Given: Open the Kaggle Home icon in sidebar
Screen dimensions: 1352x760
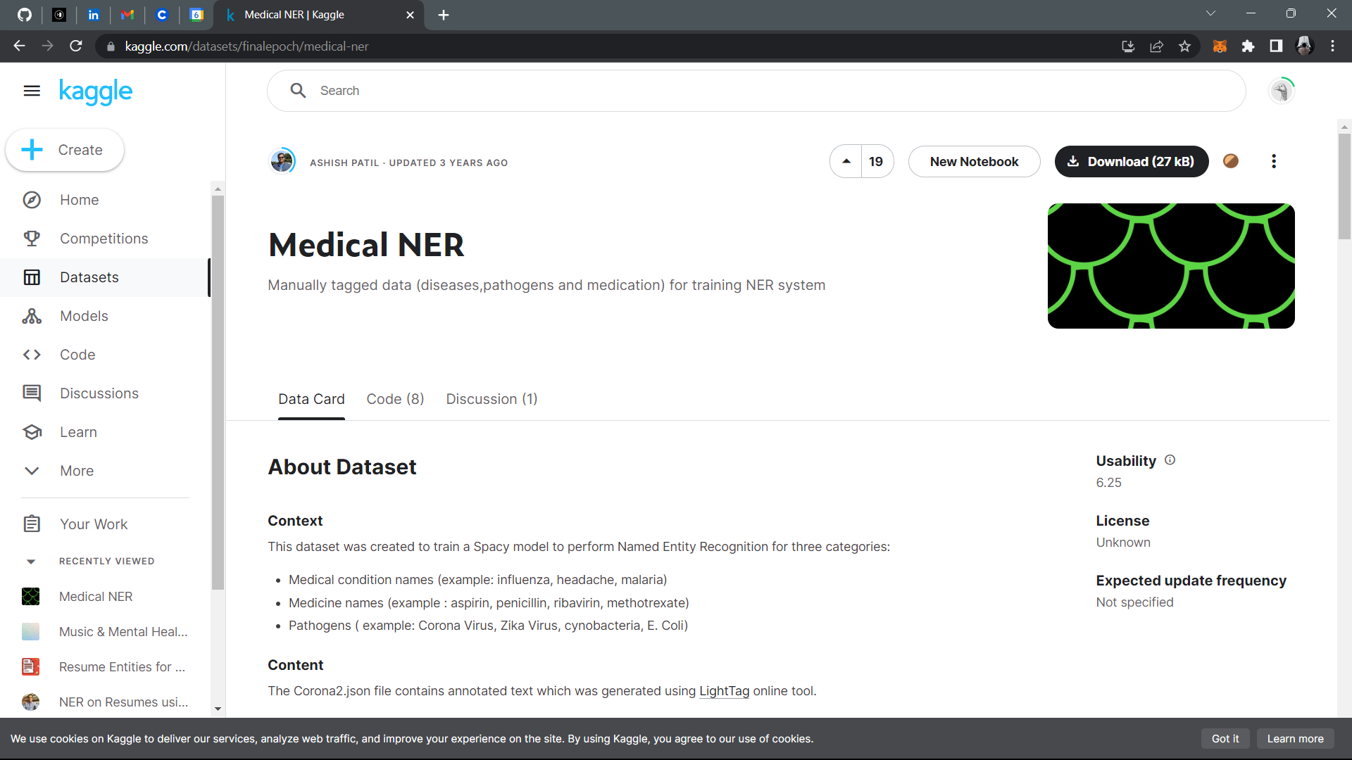Looking at the screenshot, I should click(32, 200).
